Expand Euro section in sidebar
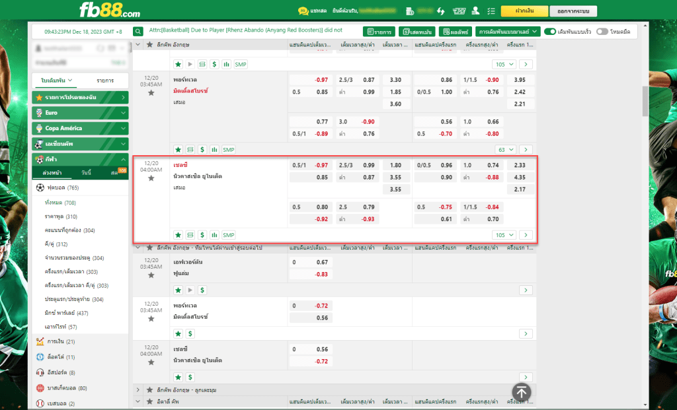Screen dimensions: 677x410 pyautogui.click(x=80, y=112)
